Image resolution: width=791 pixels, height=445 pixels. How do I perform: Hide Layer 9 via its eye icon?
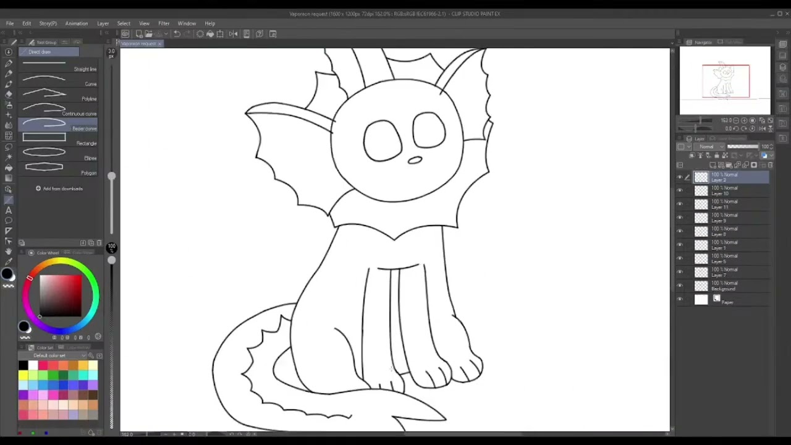(680, 218)
